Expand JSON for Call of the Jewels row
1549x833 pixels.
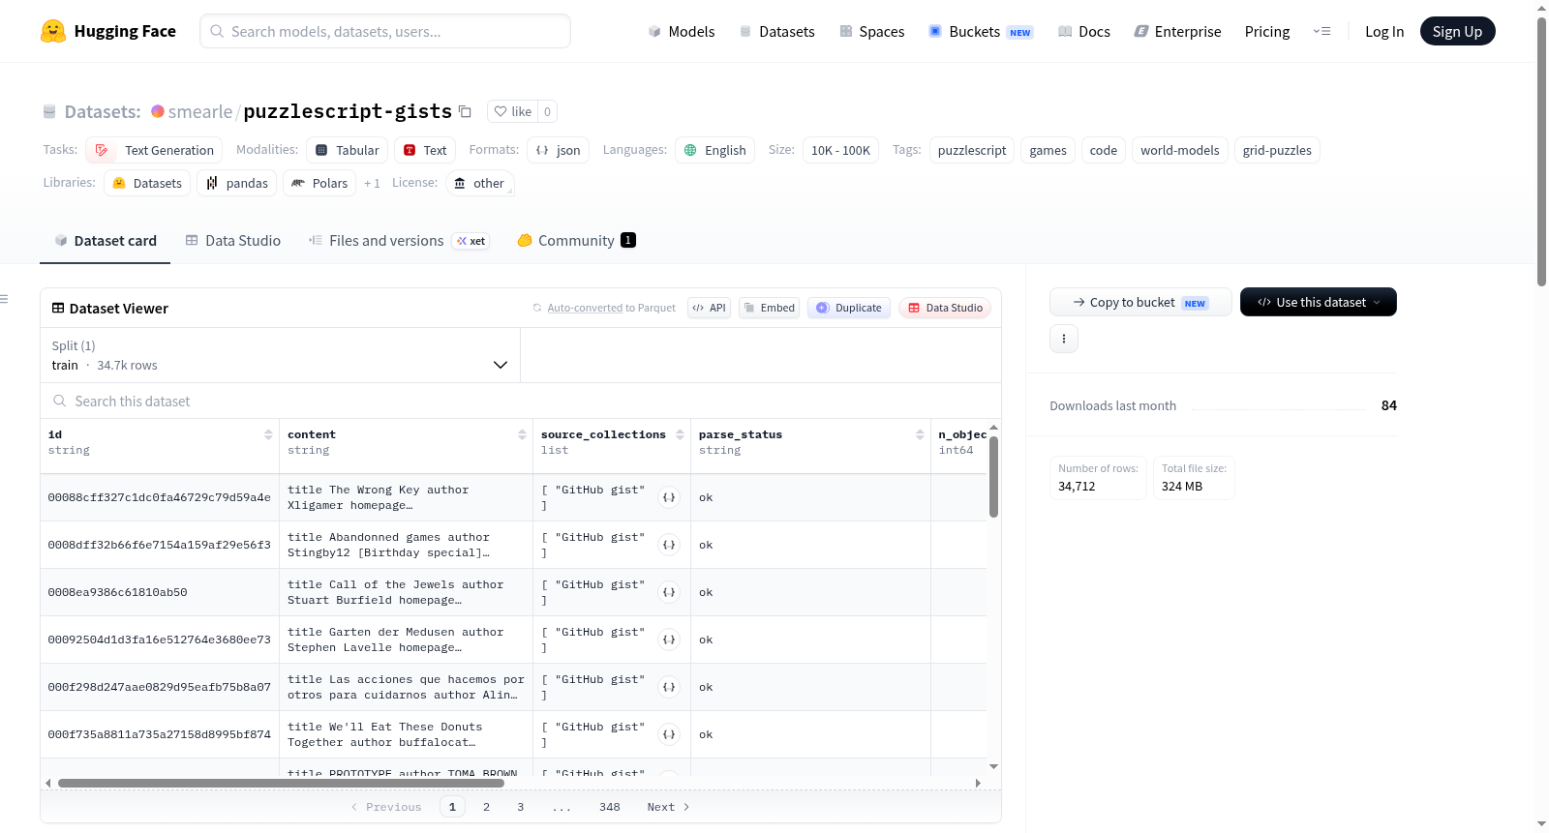[669, 592]
